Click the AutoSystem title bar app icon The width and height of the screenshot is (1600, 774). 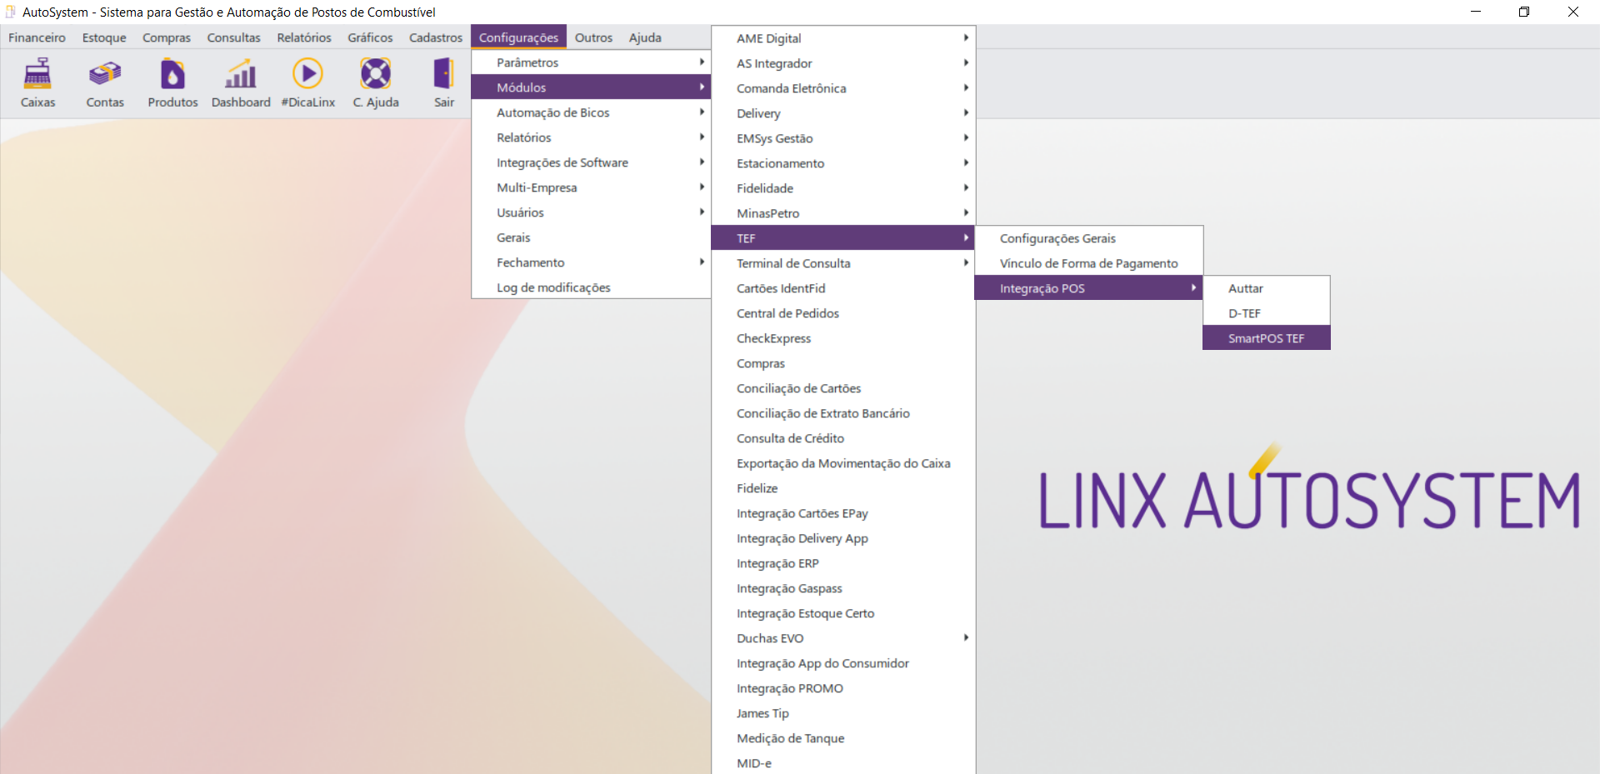[11, 12]
